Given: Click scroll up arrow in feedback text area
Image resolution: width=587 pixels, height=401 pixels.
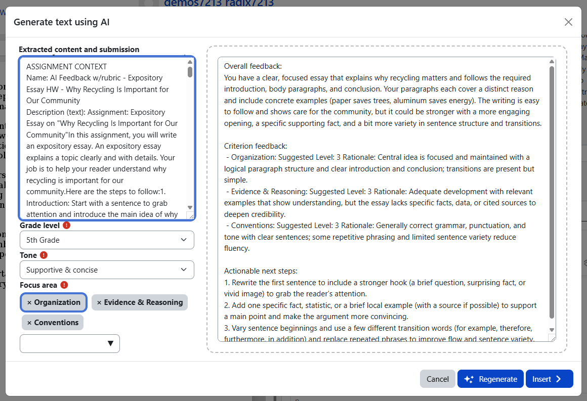Looking at the screenshot, I should pyautogui.click(x=552, y=62).
